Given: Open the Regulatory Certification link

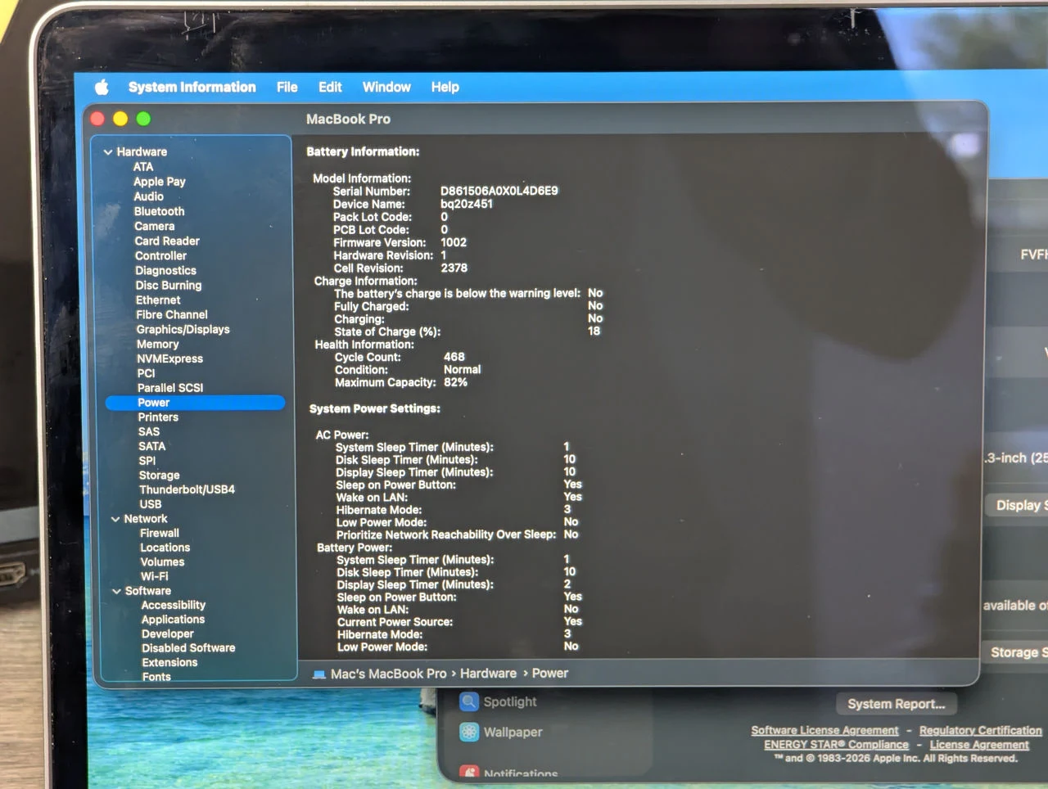Looking at the screenshot, I should pos(981,730).
